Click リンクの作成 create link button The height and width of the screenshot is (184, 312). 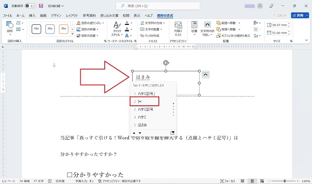click(150, 35)
